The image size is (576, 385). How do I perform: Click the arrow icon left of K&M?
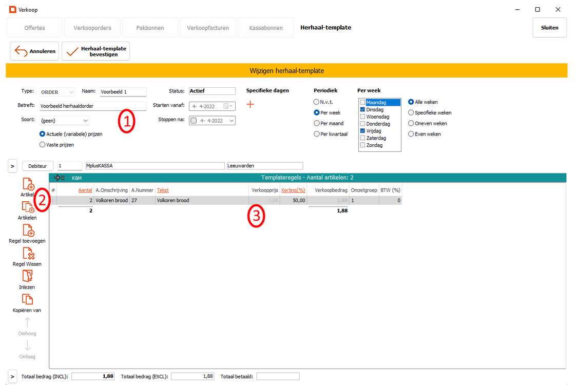click(x=59, y=178)
